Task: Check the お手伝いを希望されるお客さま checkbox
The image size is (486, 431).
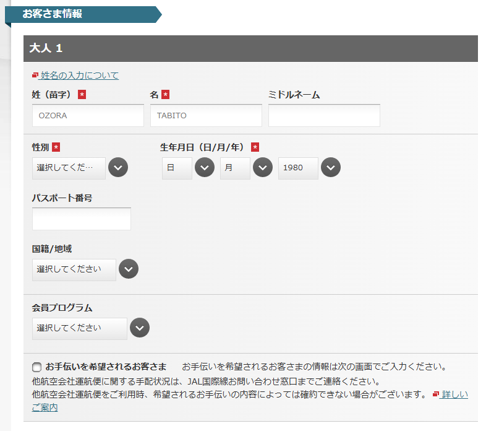Action: [36, 367]
